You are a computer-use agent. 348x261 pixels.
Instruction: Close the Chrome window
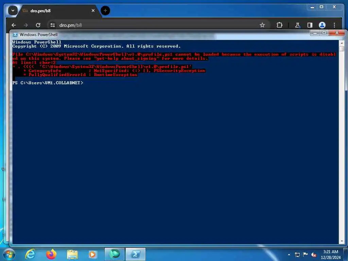334,7
